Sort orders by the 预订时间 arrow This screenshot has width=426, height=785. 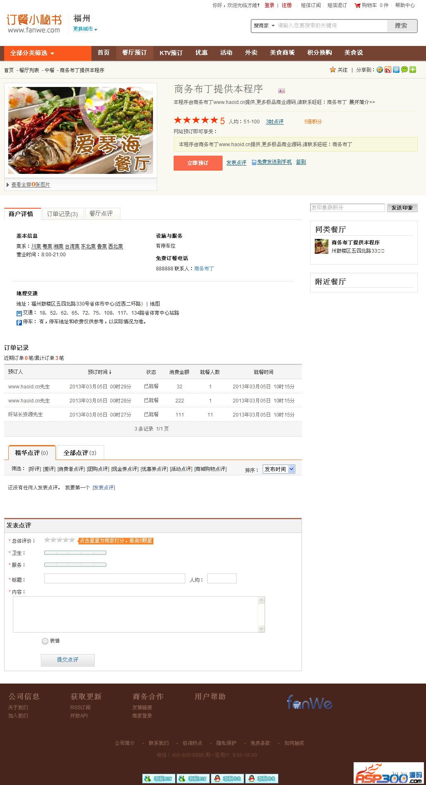point(110,372)
